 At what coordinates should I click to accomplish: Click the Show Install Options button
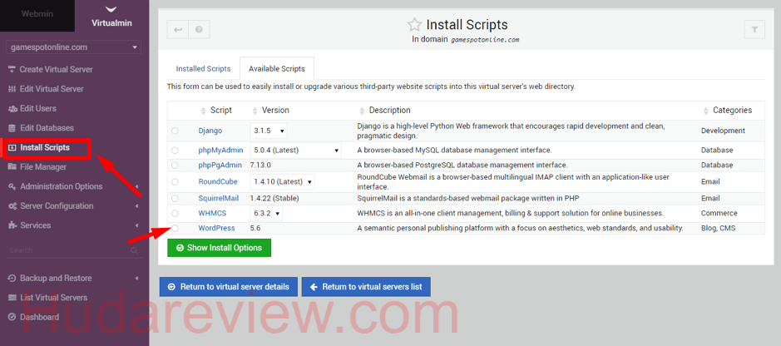click(219, 248)
